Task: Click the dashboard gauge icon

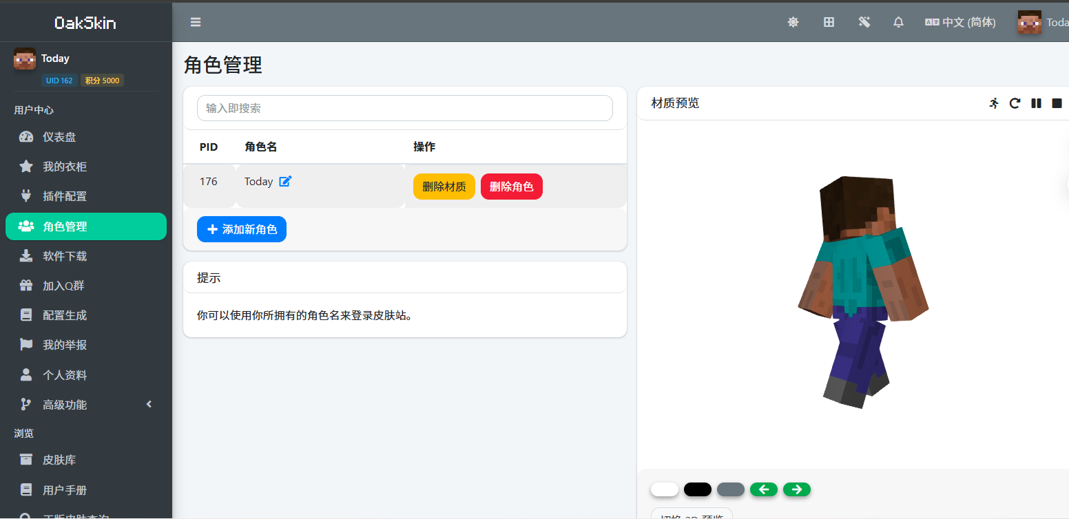Action: pos(26,136)
